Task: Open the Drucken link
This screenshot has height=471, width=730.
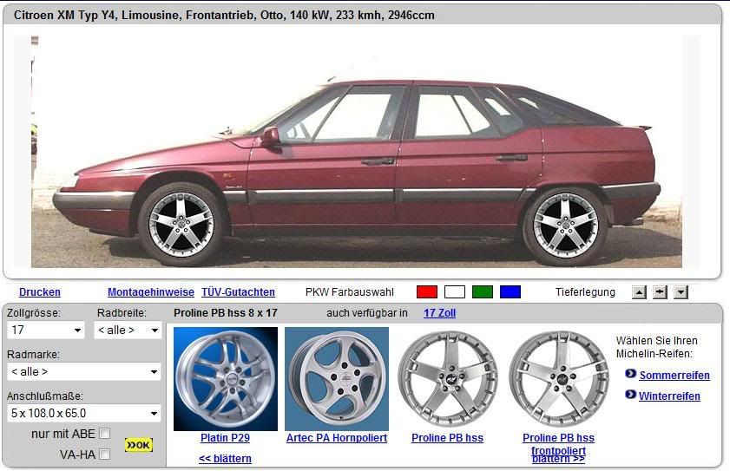Action: (x=40, y=292)
